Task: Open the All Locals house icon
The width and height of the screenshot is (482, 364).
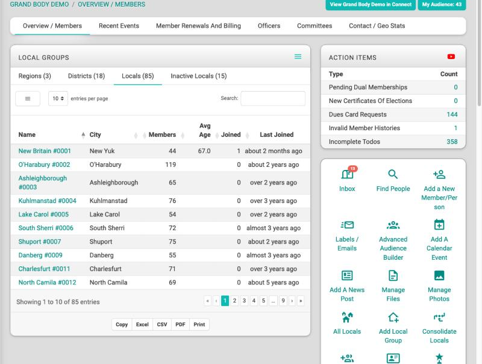Action: pos(347,317)
